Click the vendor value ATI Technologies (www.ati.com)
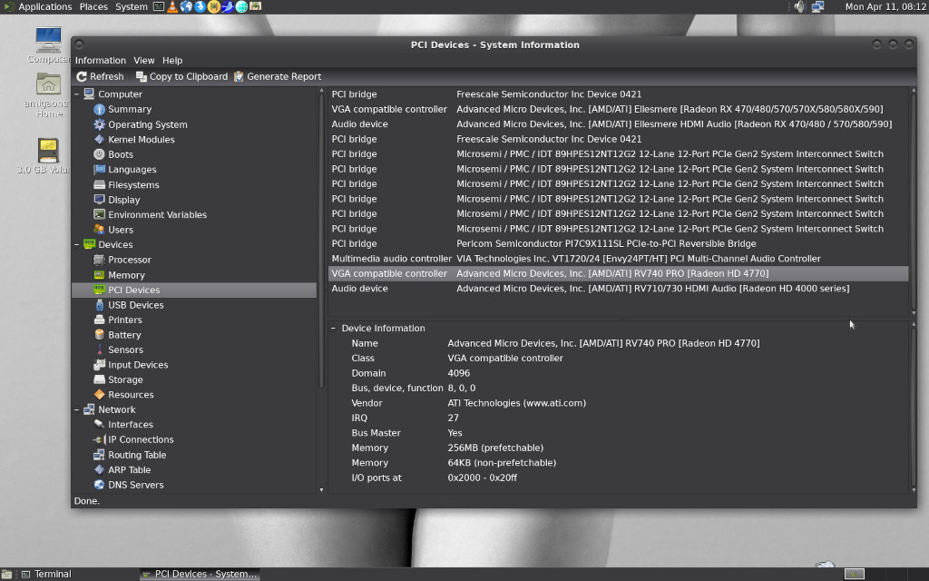Screen dimensions: 929x581 point(516,403)
